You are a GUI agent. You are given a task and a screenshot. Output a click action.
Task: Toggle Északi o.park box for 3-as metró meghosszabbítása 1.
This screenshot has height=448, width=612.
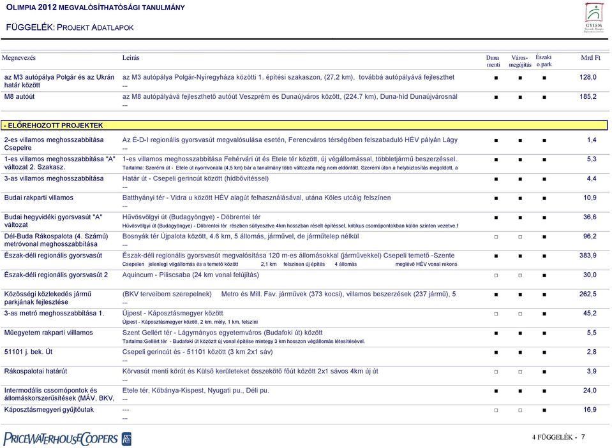(x=544, y=314)
